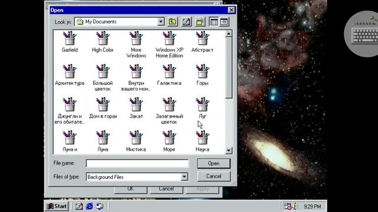Click the Open button
Image resolution: width=378 pixels, height=212 pixels.
[x=214, y=164]
